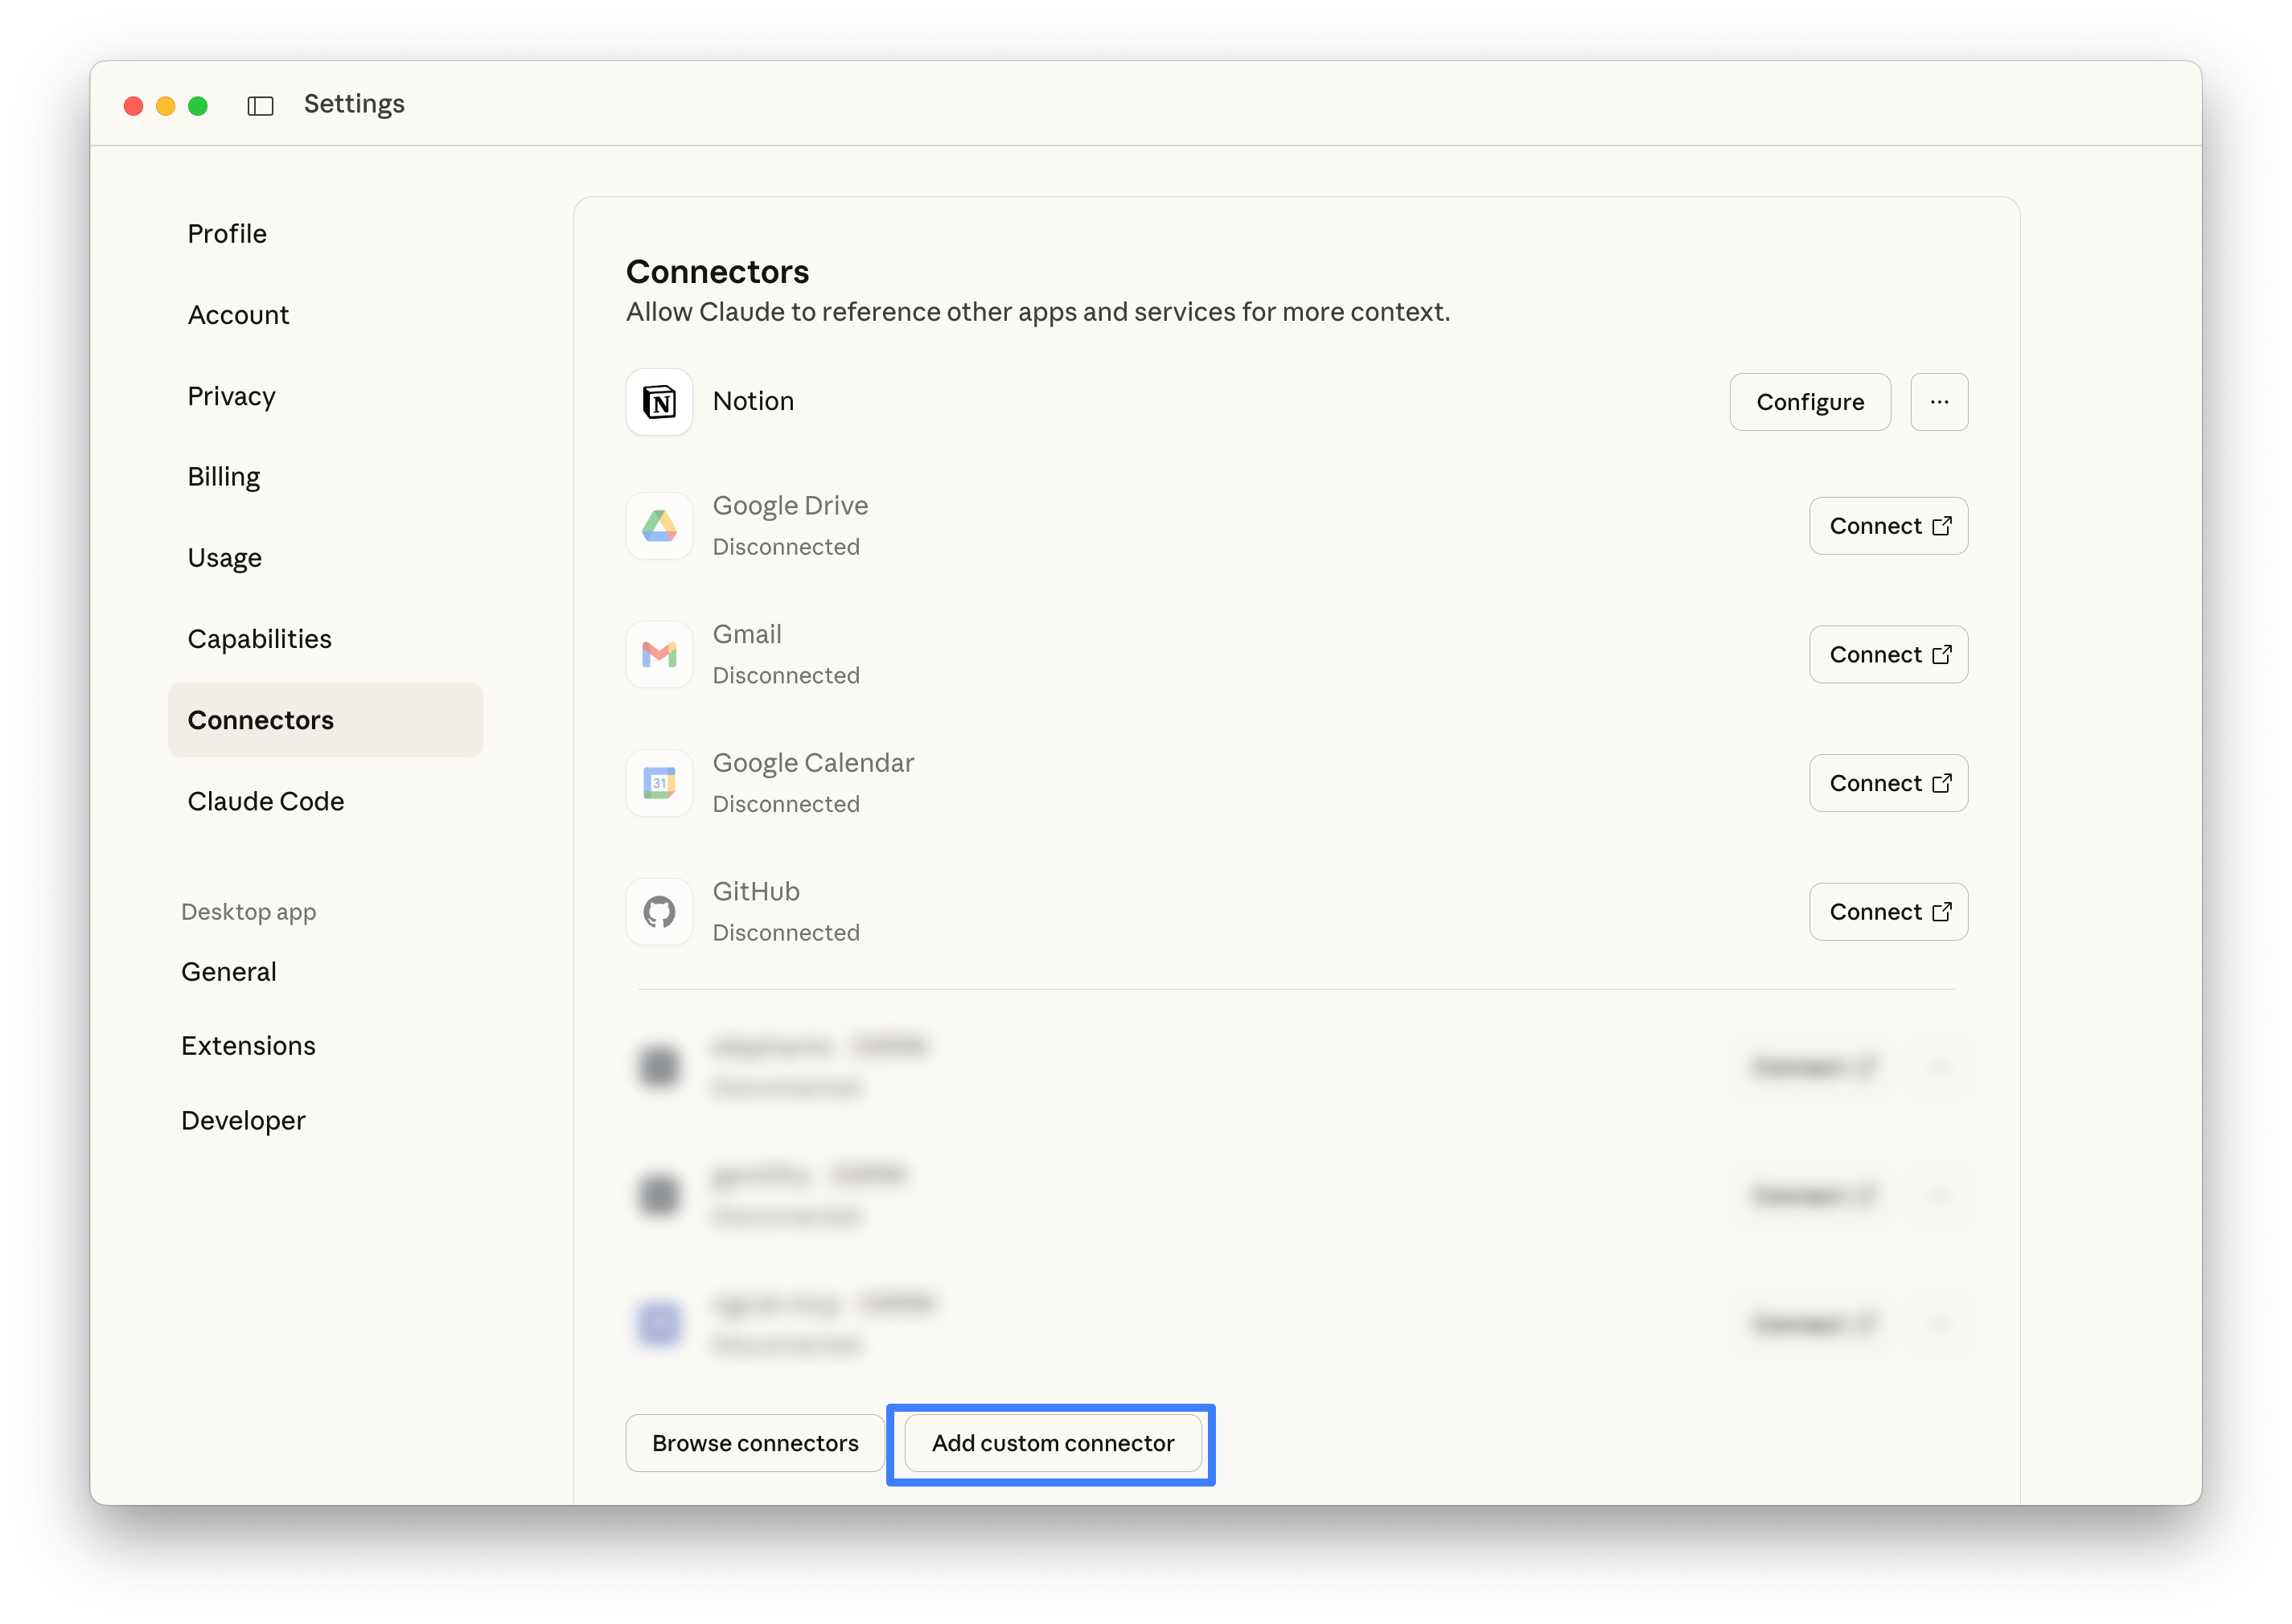Screen dimensions: 2292x1624
Task: Select Claude Code in the sidebar
Action: [265, 800]
